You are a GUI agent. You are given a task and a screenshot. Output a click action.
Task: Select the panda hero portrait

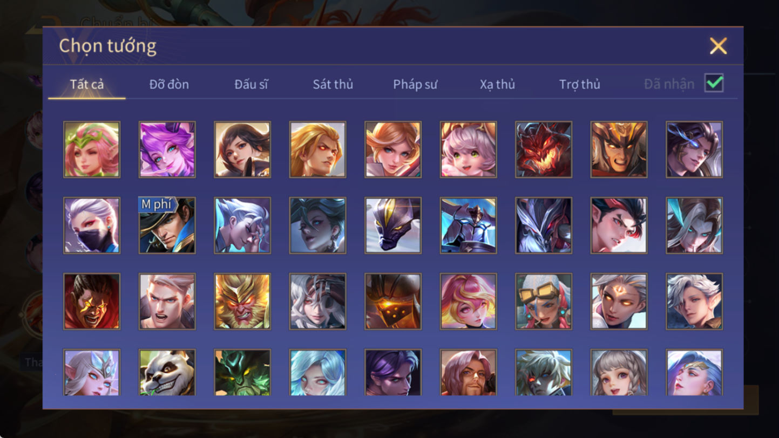167,372
